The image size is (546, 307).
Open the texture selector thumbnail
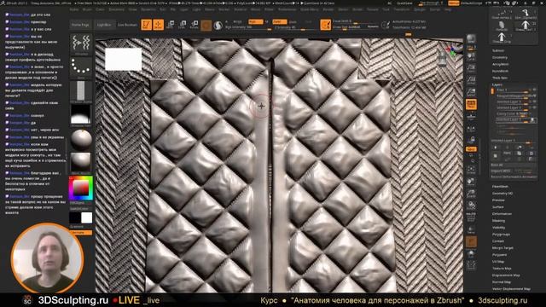[81, 114]
